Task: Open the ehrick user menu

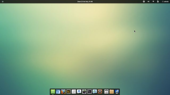Action: tap(165, 2)
